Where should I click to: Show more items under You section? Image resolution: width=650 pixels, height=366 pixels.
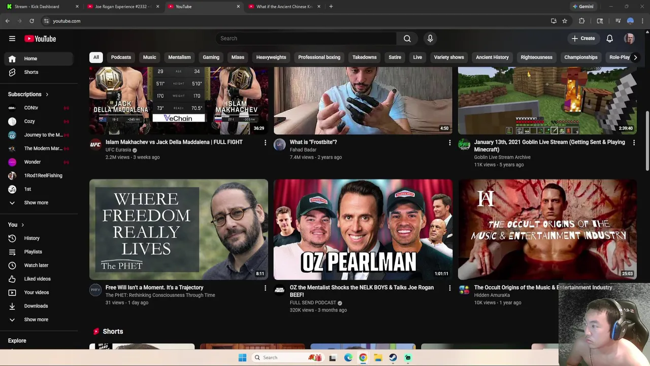click(x=39, y=320)
